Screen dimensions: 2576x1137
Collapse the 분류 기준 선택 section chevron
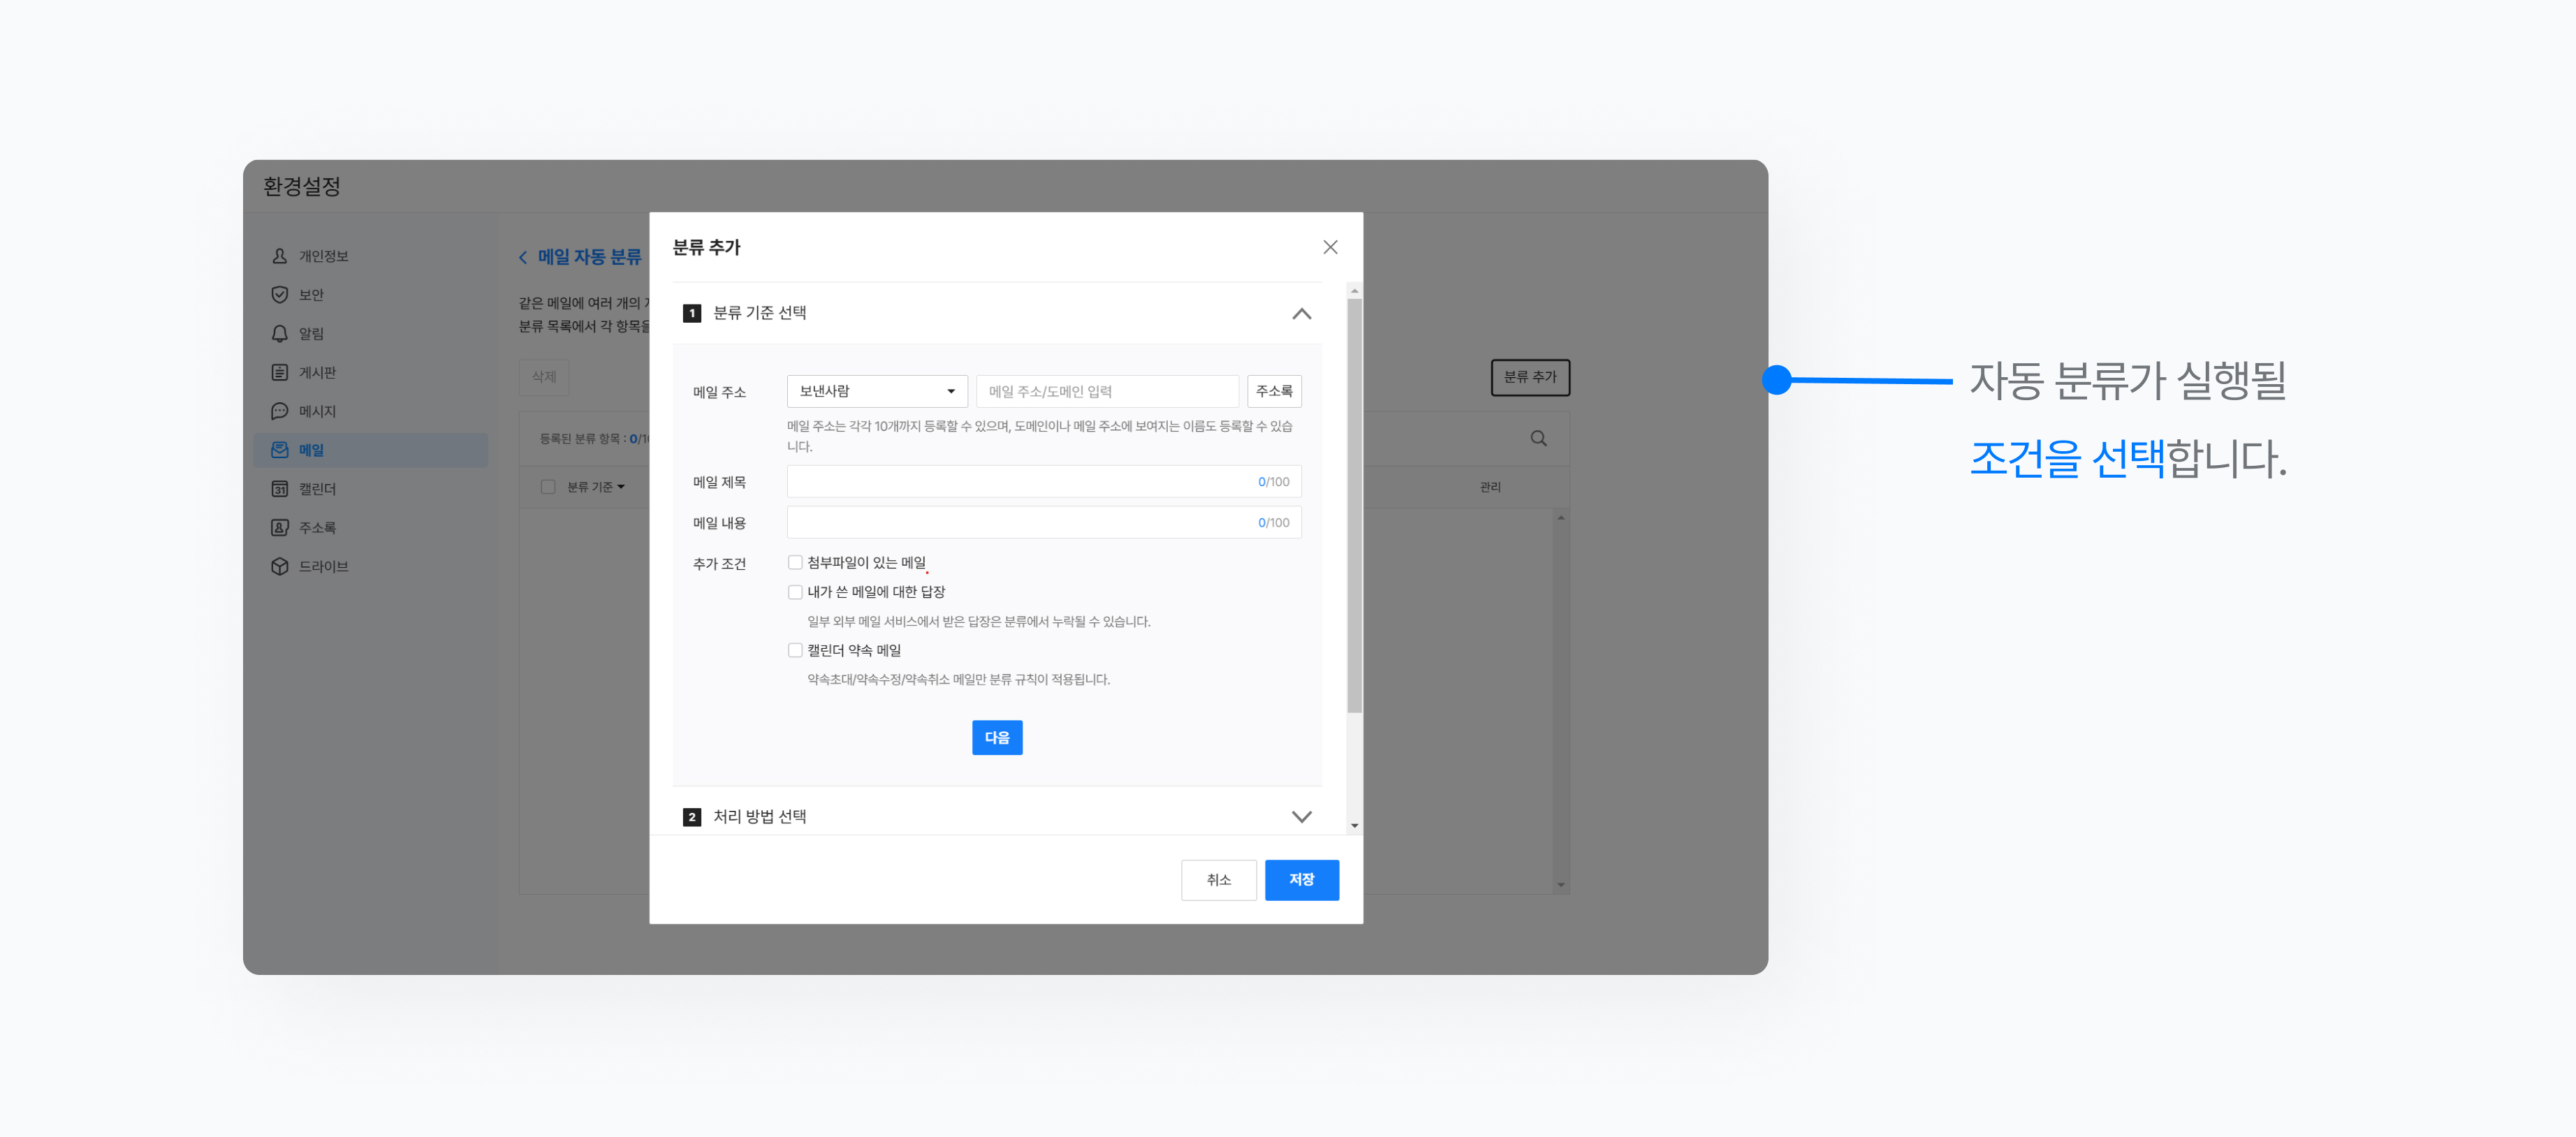pyautogui.click(x=1301, y=313)
